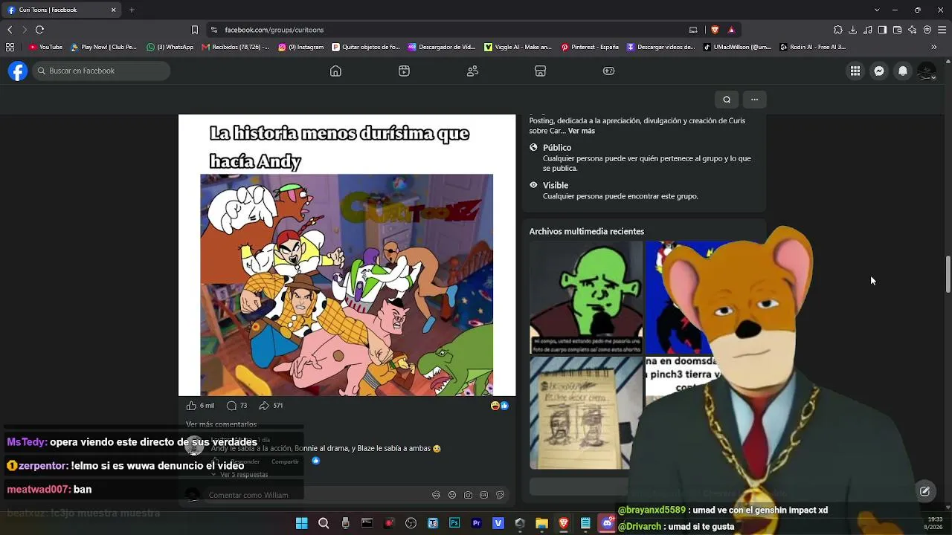Open a new browser tab
This screenshot has height=535, width=952.
[132, 10]
